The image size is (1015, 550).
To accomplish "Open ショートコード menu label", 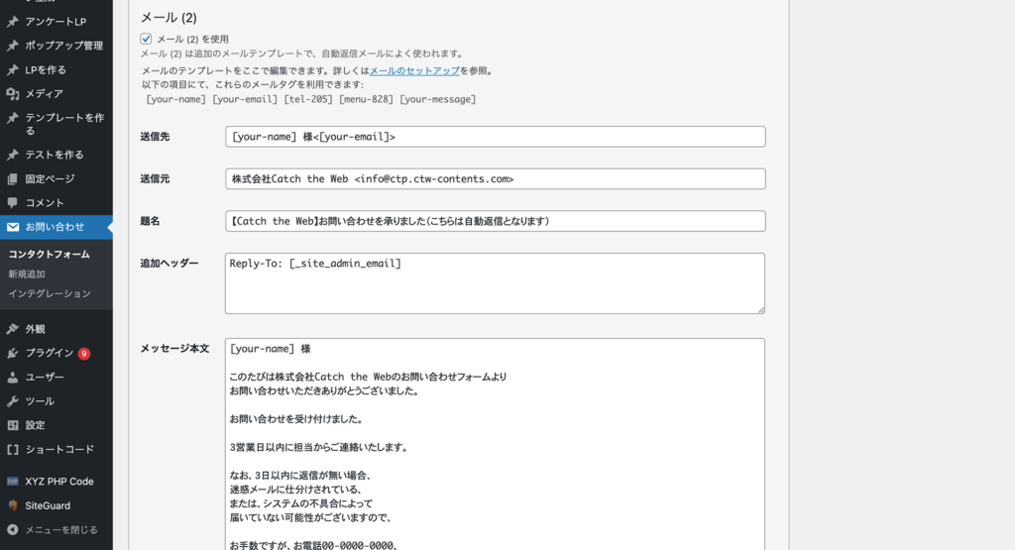I will click(59, 449).
